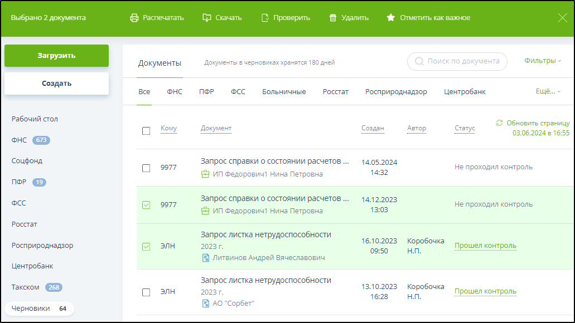Toggle the select-all checkbox in table header
The height and width of the screenshot is (323, 575).
tap(146, 131)
